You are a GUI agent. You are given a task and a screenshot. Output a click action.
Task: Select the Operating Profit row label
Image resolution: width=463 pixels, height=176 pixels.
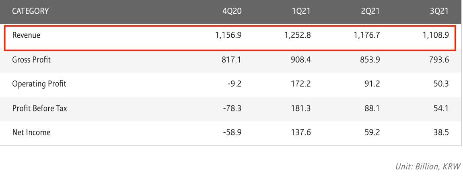(39, 84)
